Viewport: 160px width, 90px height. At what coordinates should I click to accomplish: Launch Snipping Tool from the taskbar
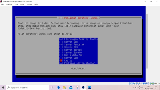(x=77, y=87)
